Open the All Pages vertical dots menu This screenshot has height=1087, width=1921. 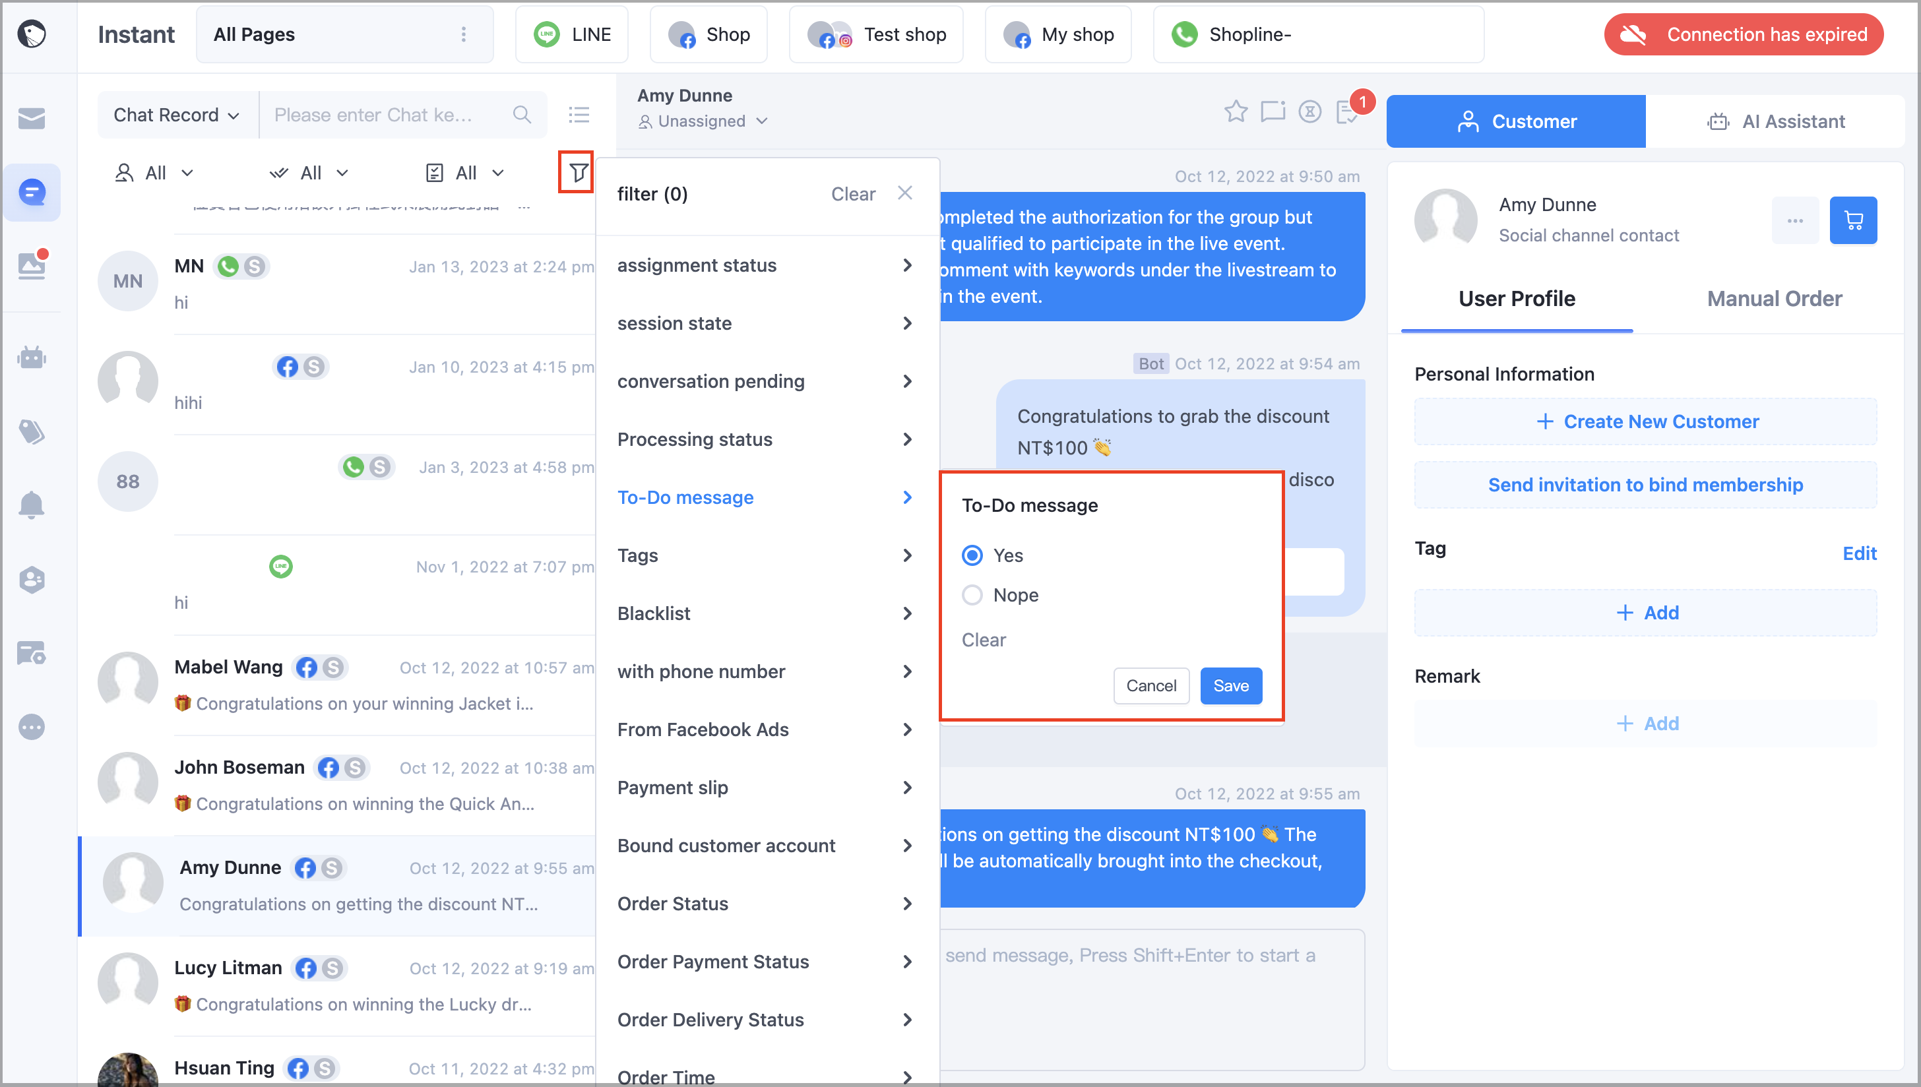[464, 34]
